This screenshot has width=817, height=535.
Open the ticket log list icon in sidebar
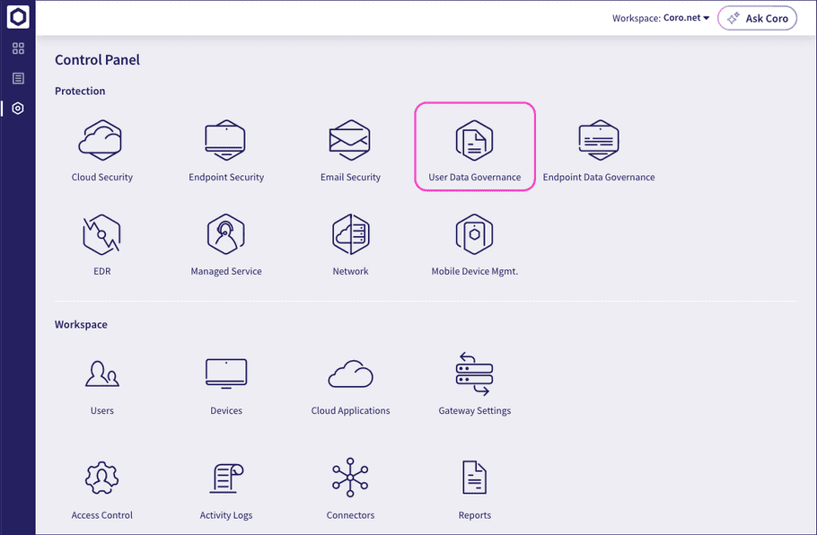tap(18, 78)
